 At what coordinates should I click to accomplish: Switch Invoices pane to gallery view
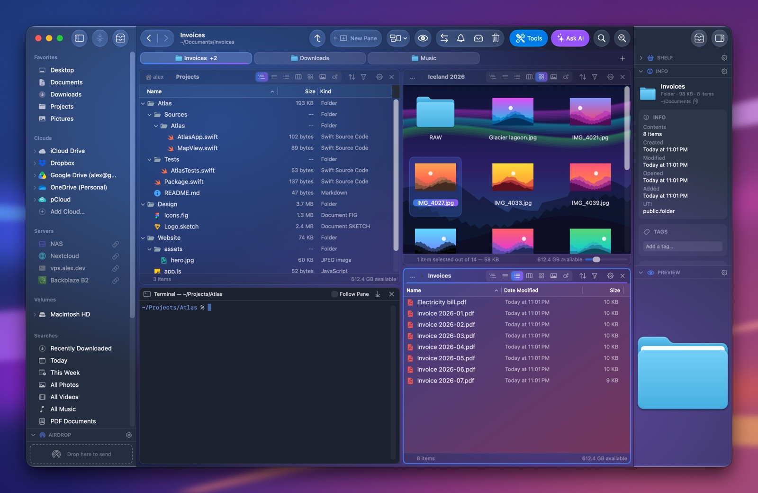pos(553,276)
